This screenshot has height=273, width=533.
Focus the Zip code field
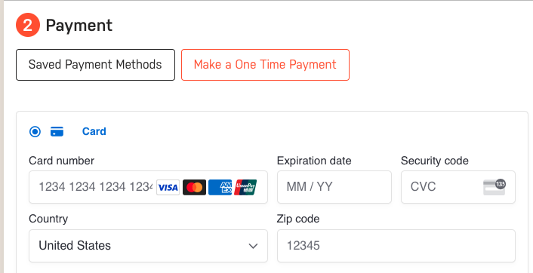tap(396, 246)
